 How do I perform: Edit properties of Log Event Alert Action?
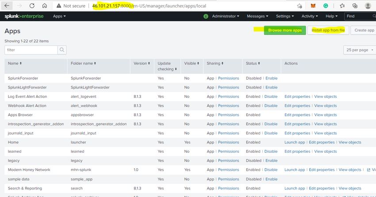[297, 97]
